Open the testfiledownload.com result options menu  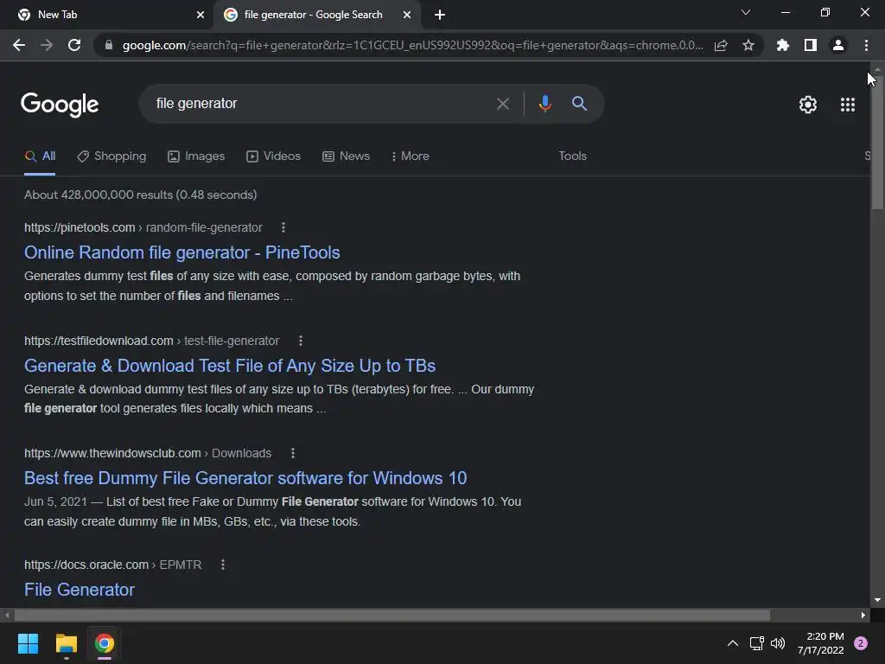pyautogui.click(x=300, y=341)
